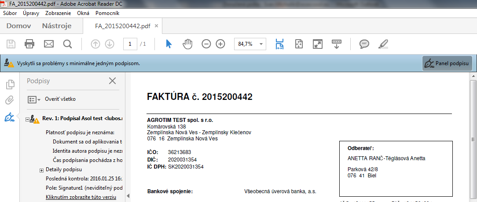Open Attachments paperclip sidebar icon
Image resolution: width=477 pixels, height=202 pixels.
pos(10,100)
